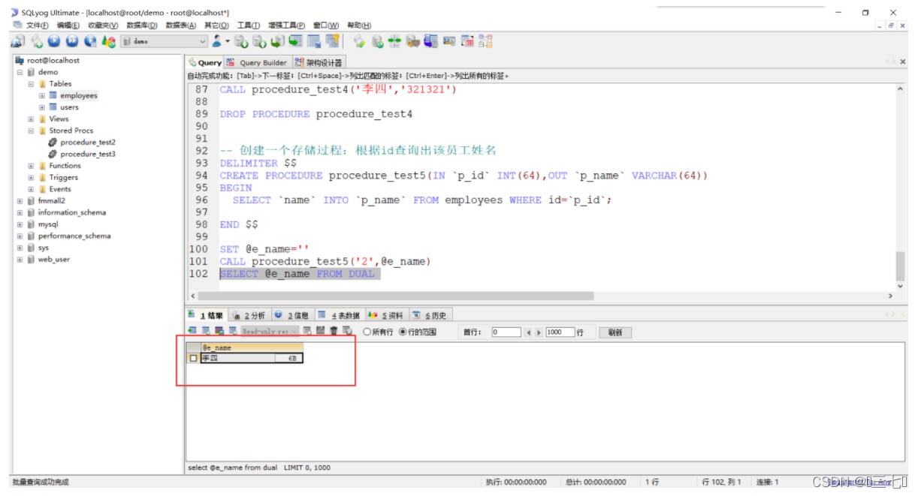Viewport: 918px width, 496px height.
Task: Open the demo database dropdown
Action: pos(202,42)
